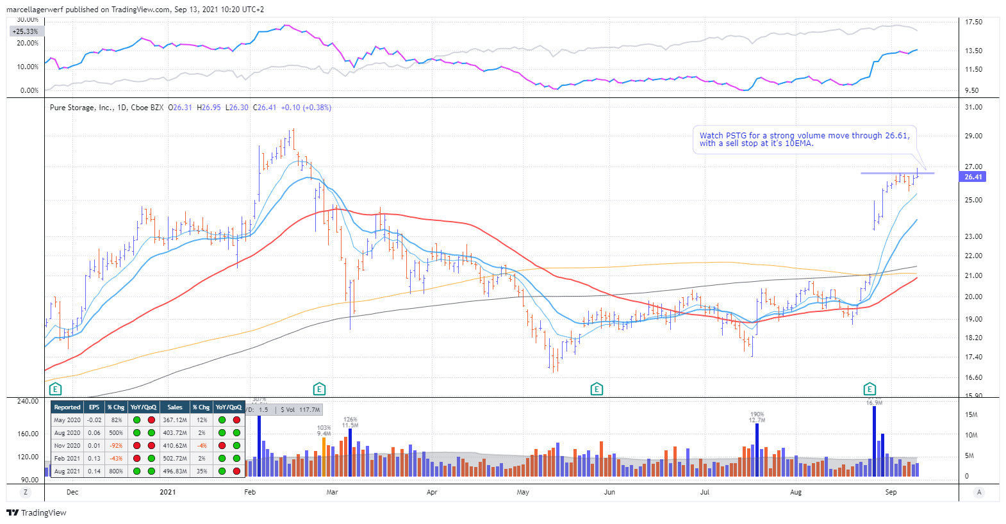The image size is (1006, 524).
Task: Click the '2021' time axis label
Action: 168,492
